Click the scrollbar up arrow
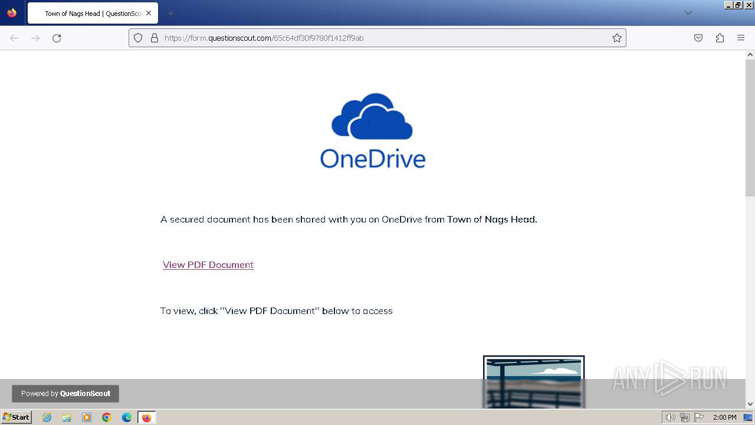Screen dimensions: 755x425 [750, 55]
